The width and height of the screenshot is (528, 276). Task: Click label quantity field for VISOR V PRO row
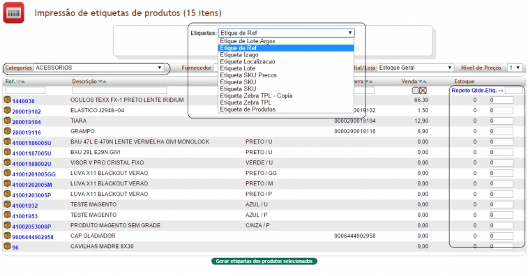[x=501, y=162]
